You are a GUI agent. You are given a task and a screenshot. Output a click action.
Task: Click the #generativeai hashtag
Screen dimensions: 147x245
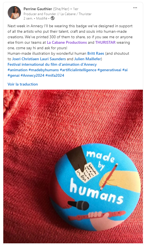[x=109, y=70]
